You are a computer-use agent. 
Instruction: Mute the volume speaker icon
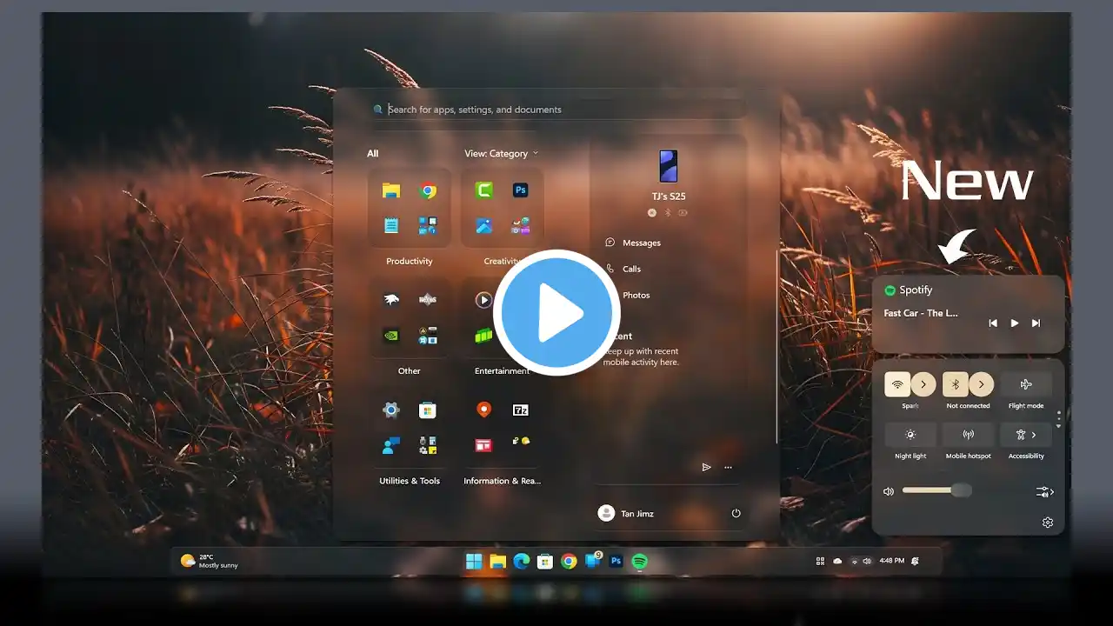[x=889, y=491]
